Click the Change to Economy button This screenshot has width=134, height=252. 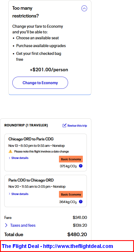coord(40,83)
